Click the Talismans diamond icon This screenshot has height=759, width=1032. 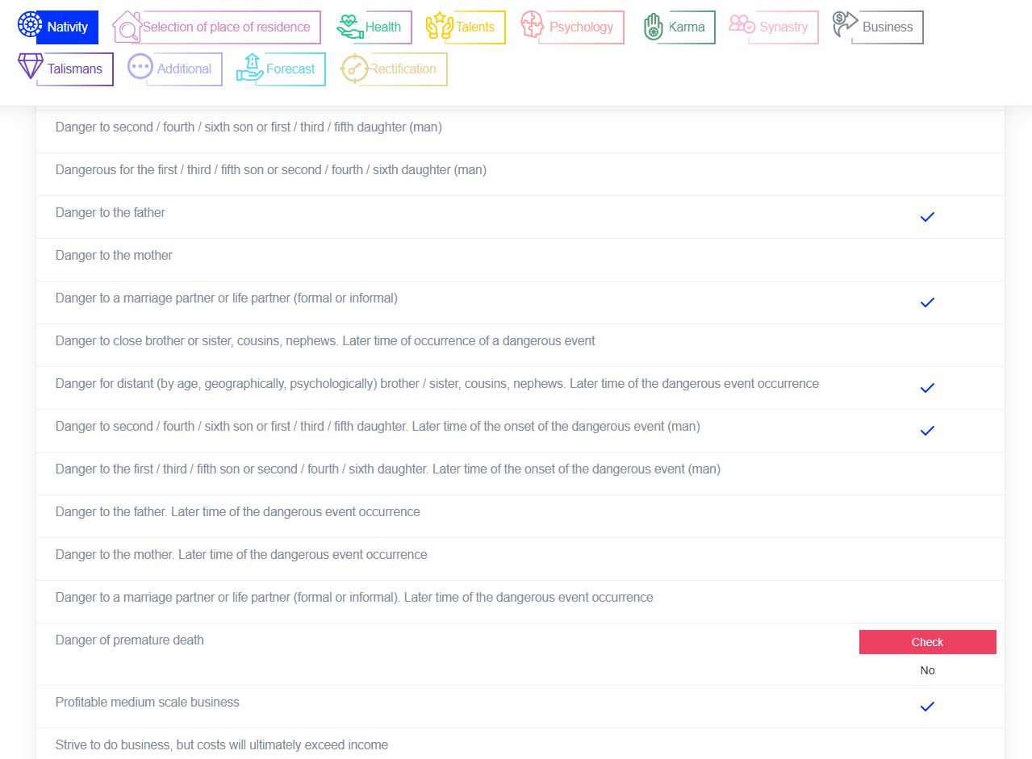click(30, 67)
